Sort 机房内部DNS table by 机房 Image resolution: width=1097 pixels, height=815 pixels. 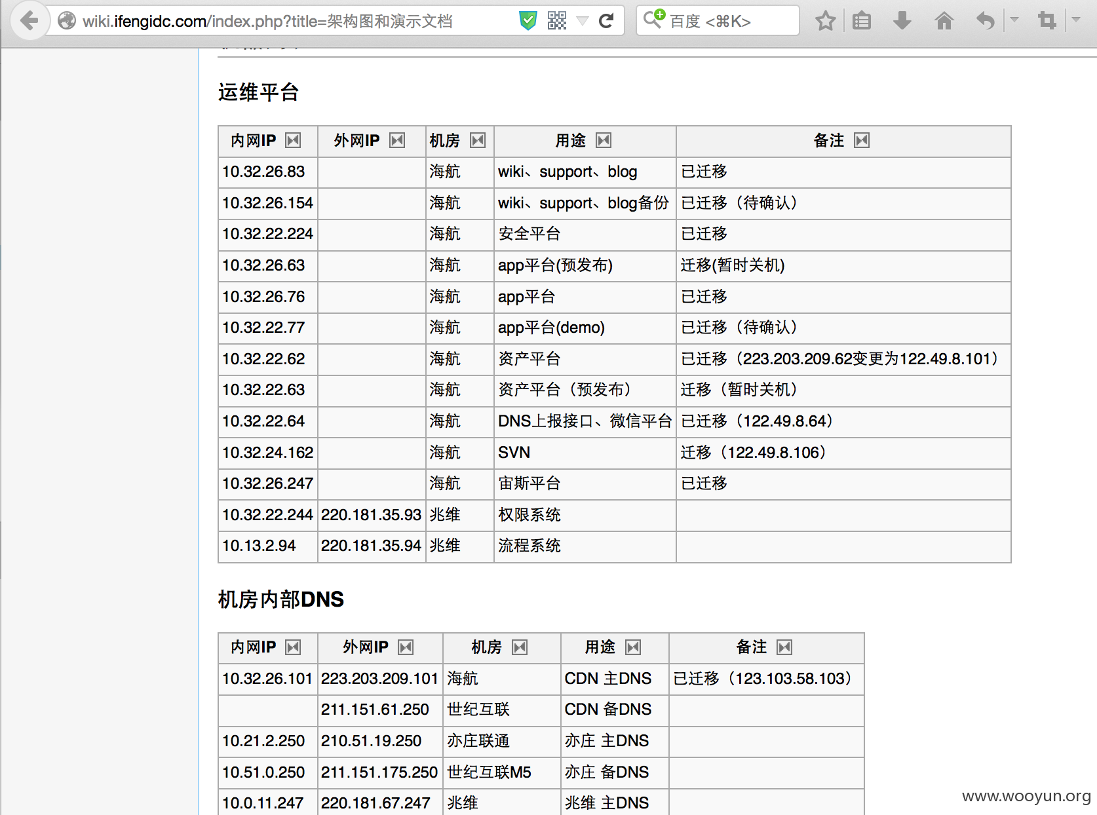pyautogui.click(x=520, y=648)
